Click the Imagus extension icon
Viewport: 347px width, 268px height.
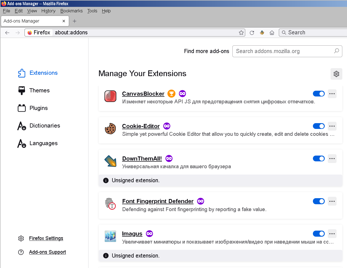110,236
